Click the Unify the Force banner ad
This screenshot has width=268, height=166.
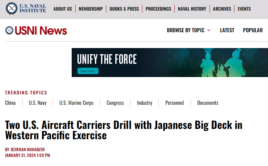pyautogui.click(x=170, y=63)
